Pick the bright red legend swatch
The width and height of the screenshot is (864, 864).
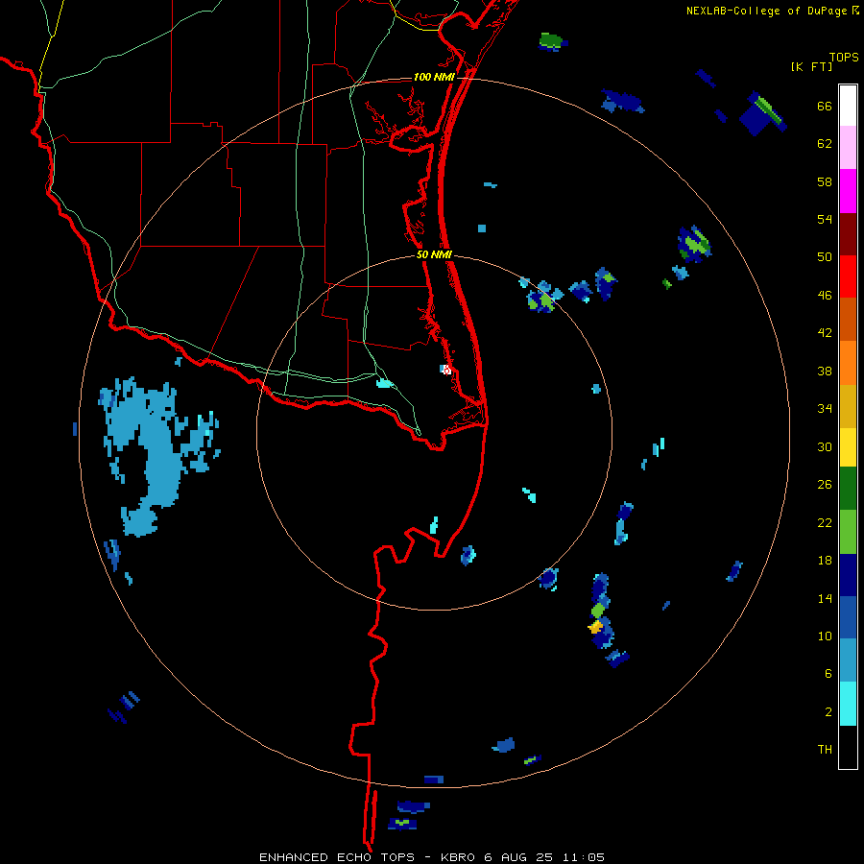pyautogui.click(x=848, y=276)
